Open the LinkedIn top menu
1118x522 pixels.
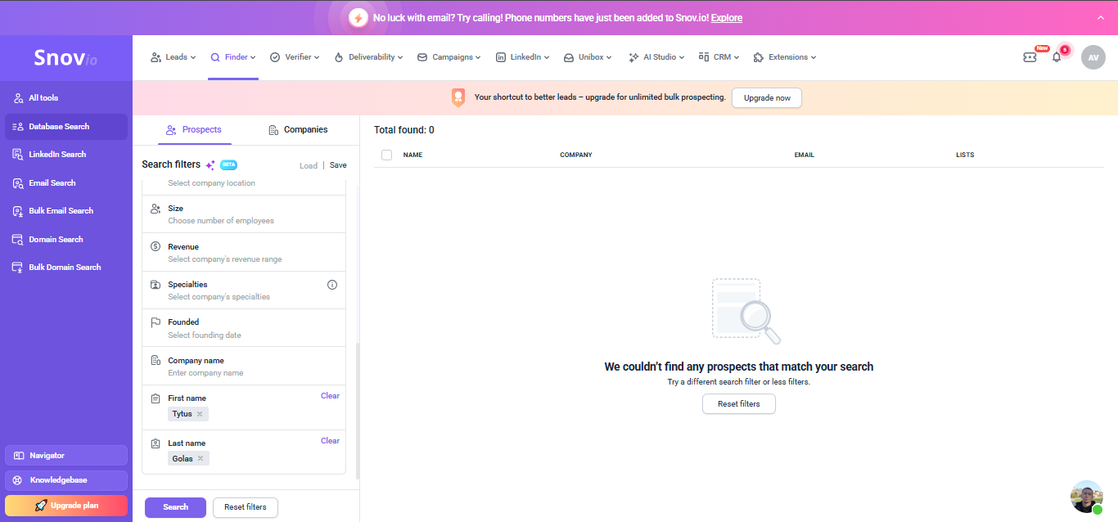pyautogui.click(x=522, y=57)
